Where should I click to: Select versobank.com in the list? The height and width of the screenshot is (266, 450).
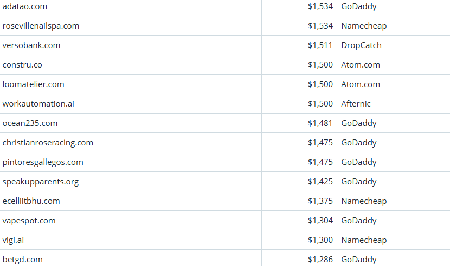[x=31, y=45]
